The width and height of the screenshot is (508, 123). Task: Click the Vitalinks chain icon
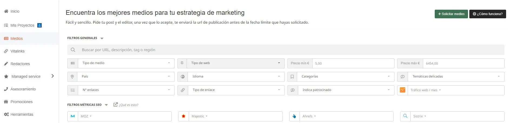[x=6, y=51]
